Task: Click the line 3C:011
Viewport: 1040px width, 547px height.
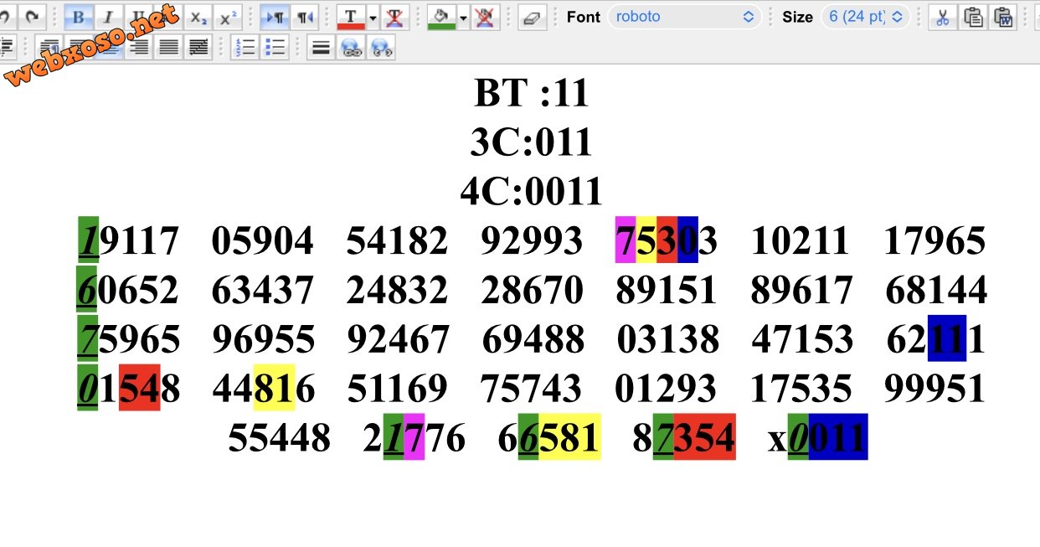Action: point(531,142)
